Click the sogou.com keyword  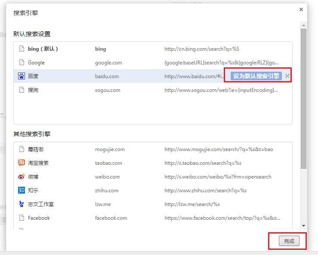108,90
